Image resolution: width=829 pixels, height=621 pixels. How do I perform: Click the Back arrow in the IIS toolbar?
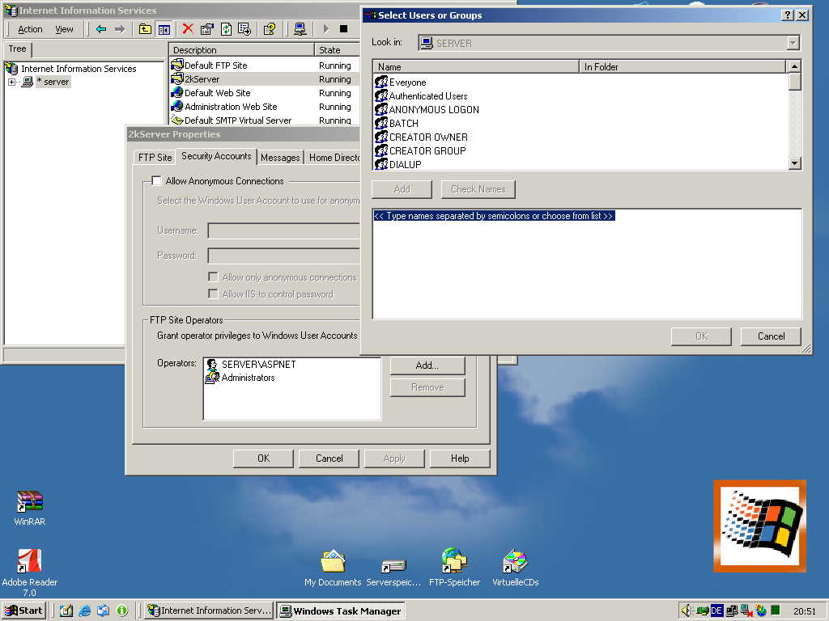coord(101,29)
